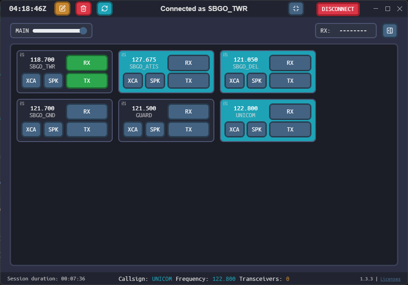This screenshot has width=408, height=285.
Task: Click the mini mode collapse icon
Action: [296, 9]
